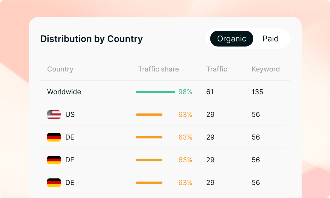Sort by the Traffic share column
This screenshot has height=198, width=330.
click(158, 69)
